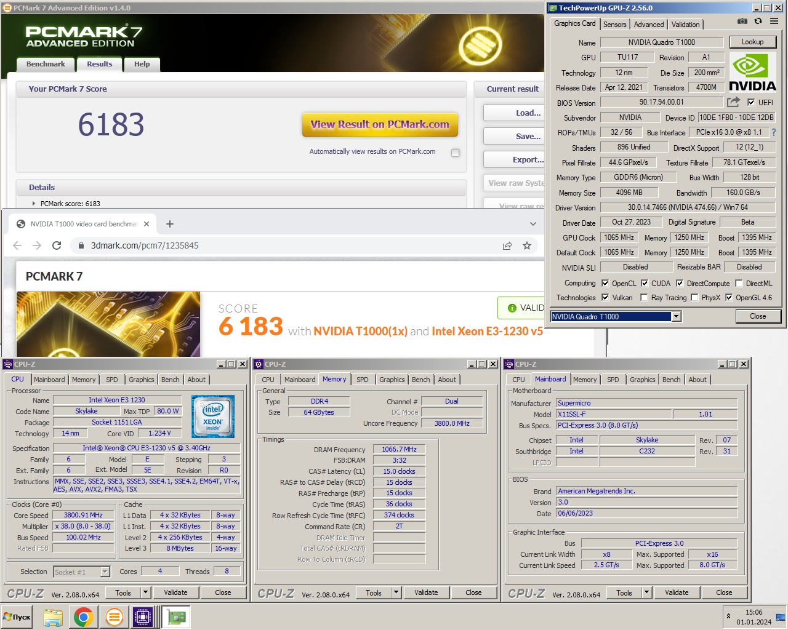Show hidden tray icons arrow
The height and width of the screenshot is (630, 788).
729,616
